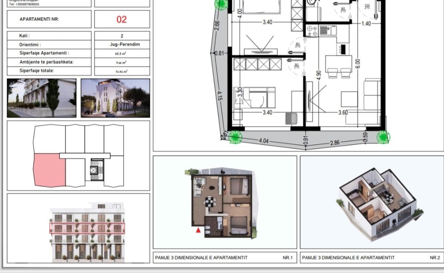Select the "PAMJE 3 DIMENSIONALE E APARTAMENTIT" caption beside NR.1

click(201, 257)
